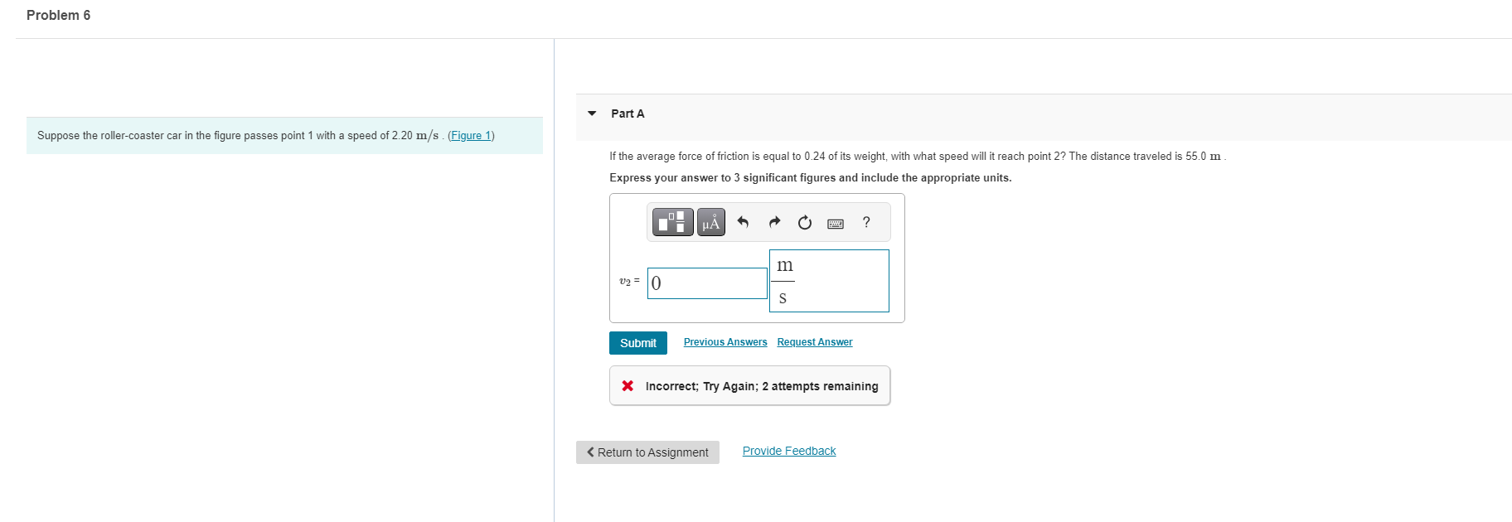Click the Problem 6 heading
Image resolution: width=1512 pixels, height=522 pixels.
click(58, 15)
